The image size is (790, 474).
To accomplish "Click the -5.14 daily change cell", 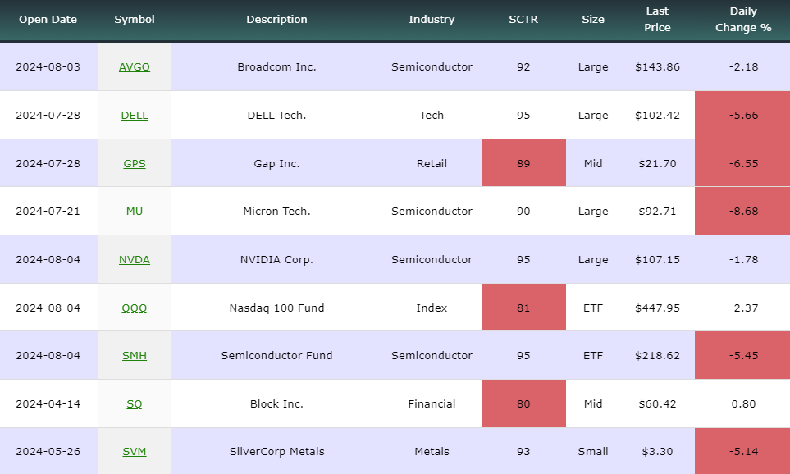I will click(742, 451).
